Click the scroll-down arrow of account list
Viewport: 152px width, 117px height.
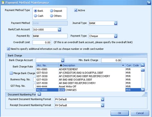pos(143,90)
